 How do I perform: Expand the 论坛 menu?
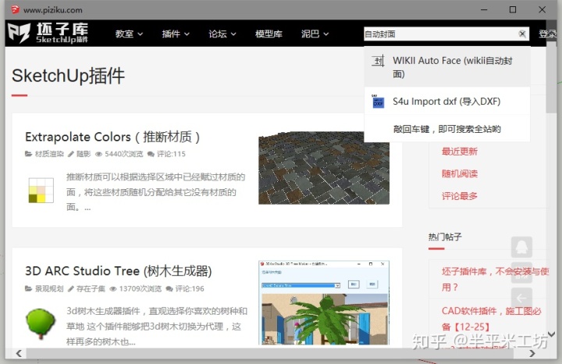point(222,34)
